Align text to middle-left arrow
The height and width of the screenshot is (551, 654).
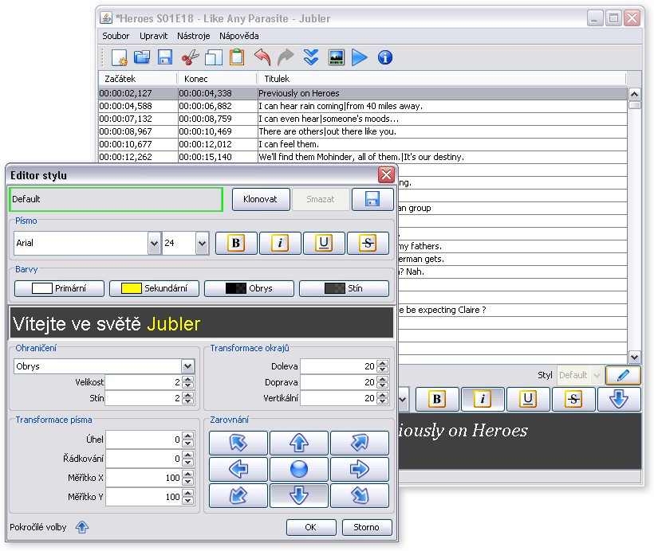pos(238,469)
